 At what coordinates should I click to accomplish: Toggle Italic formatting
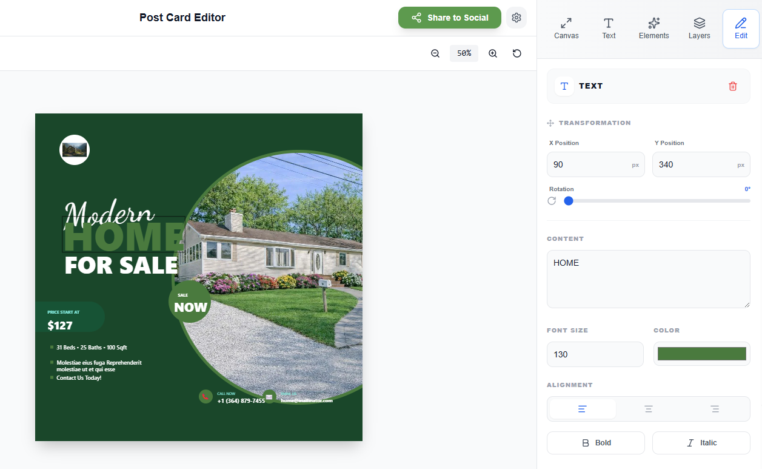(701, 443)
